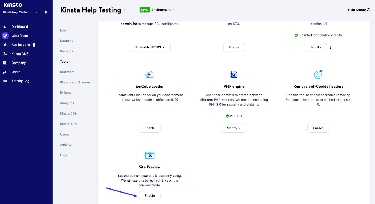The width and height of the screenshot is (375, 204).
Task: Click the Kinsta logo
Action: click(x=12, y=5)
